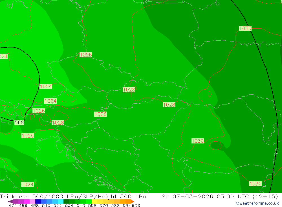Click the dark purple arrow swatch at legend start
Image resolution: width=282 pixels, height=207 pixels.
point(10,201)
